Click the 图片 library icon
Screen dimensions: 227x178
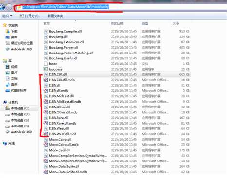coord(8,72)
